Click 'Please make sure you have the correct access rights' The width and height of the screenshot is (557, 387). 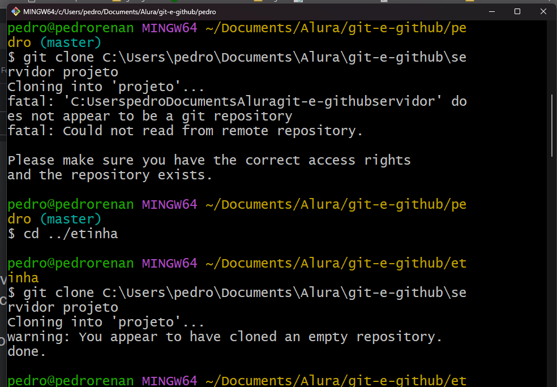[209, 161]
